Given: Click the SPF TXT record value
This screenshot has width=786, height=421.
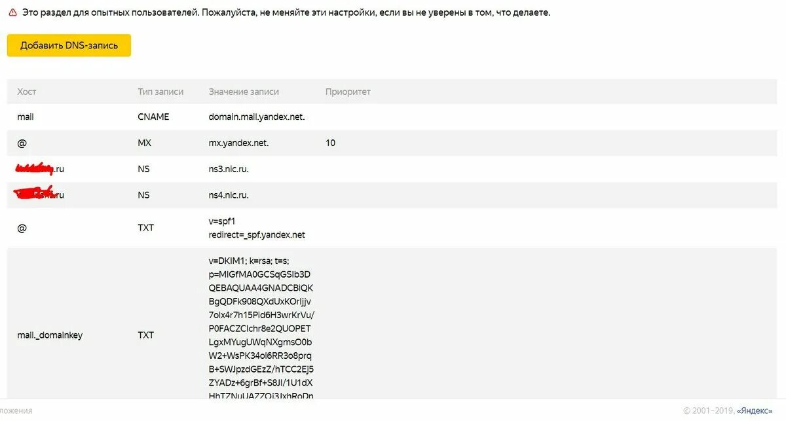Looking at the screenshot, I should [257, 228].
